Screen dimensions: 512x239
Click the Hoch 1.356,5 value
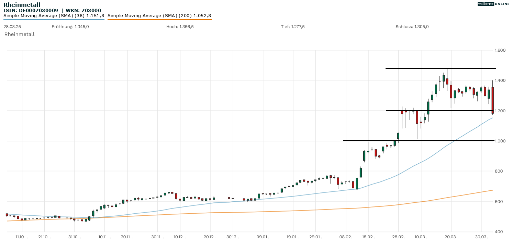tap(180, 27)
